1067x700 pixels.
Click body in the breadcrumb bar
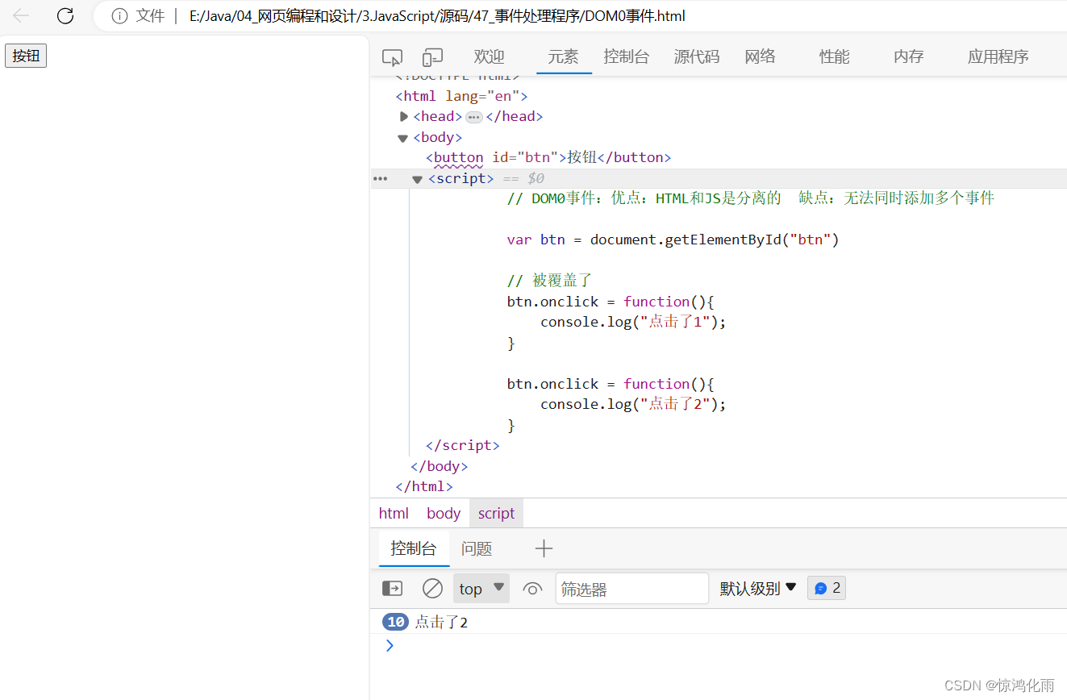coord(444,513)
